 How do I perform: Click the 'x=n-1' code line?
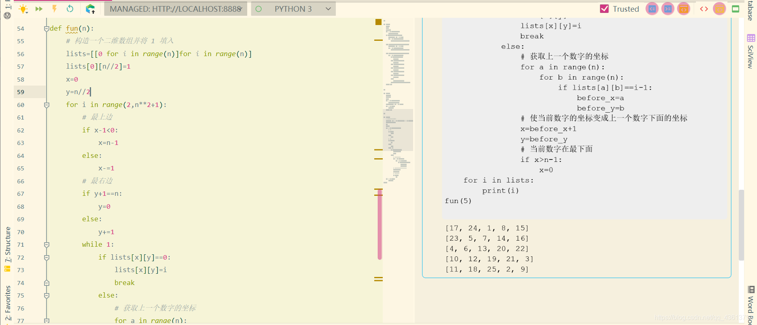(108, 143)
